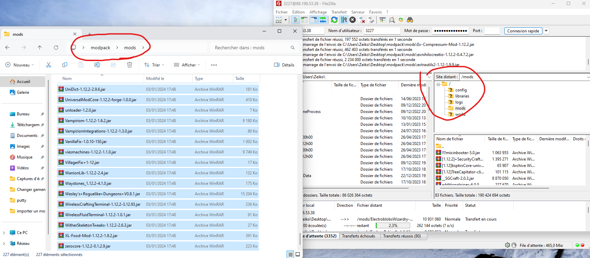Click the Rechercher dans : mods search field
The height and width of the screenshot is (258, 590).
tap(250, 48)
